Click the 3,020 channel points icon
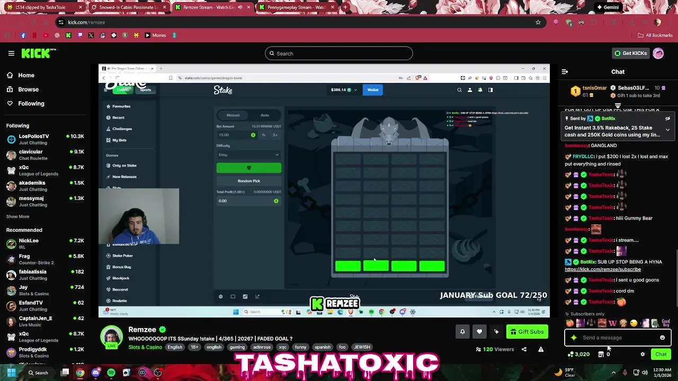The height and width of the screenshot is (381, 678). click(x=570, y=354)
